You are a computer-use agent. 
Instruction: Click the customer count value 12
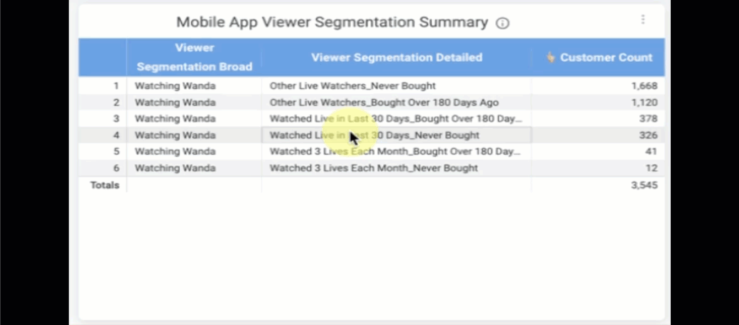652,168
